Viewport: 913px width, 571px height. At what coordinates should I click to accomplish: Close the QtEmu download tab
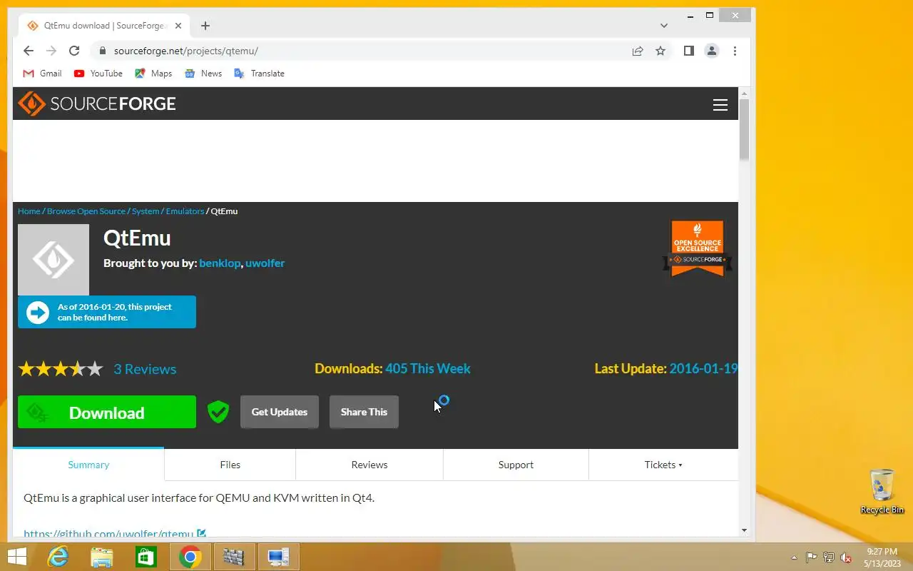click(x=178, y=26)
